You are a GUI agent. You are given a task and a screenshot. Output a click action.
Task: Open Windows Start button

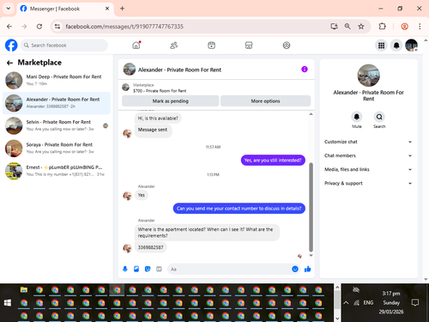click(8, 303)
